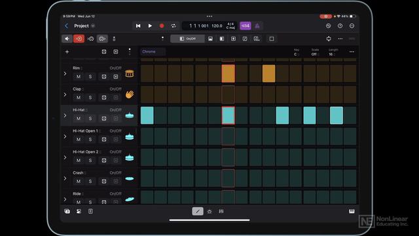
Task: Toggle the pattern preview speaker button
Action: (67, 39)
